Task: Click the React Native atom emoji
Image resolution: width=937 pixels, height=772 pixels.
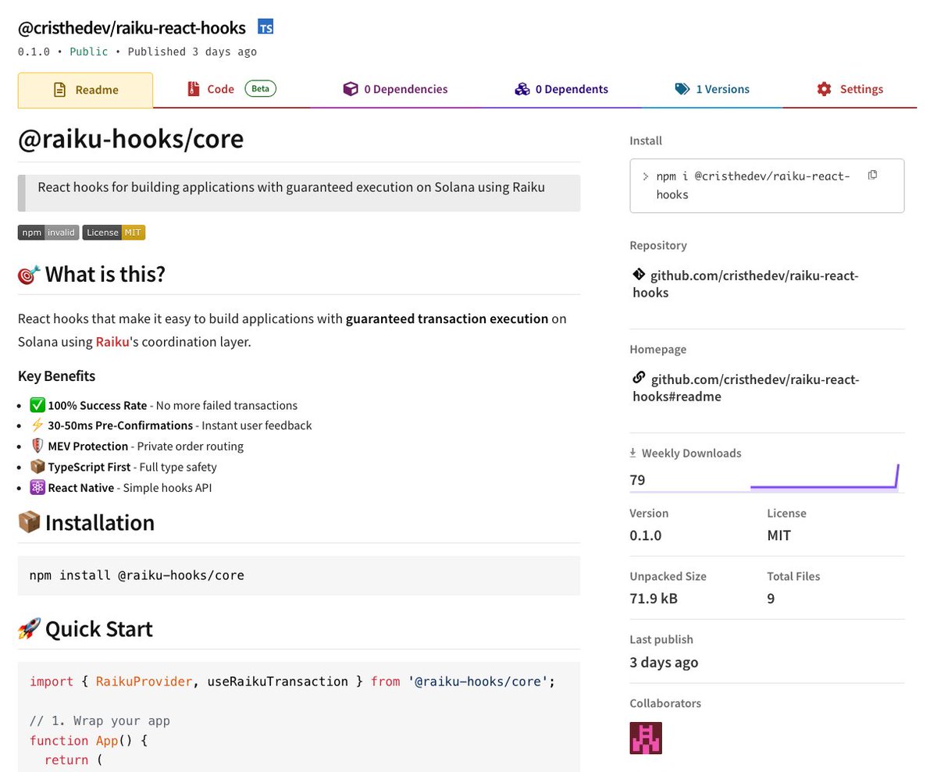Action: [x=37, y=488]
